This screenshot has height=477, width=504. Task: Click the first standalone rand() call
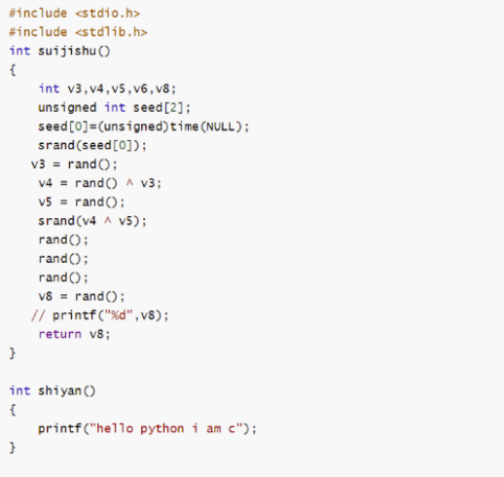[x=63, y=239]
